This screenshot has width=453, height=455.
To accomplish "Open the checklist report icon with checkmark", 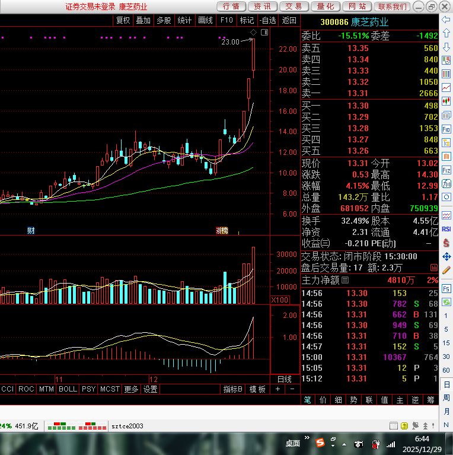I will point(446,61).
